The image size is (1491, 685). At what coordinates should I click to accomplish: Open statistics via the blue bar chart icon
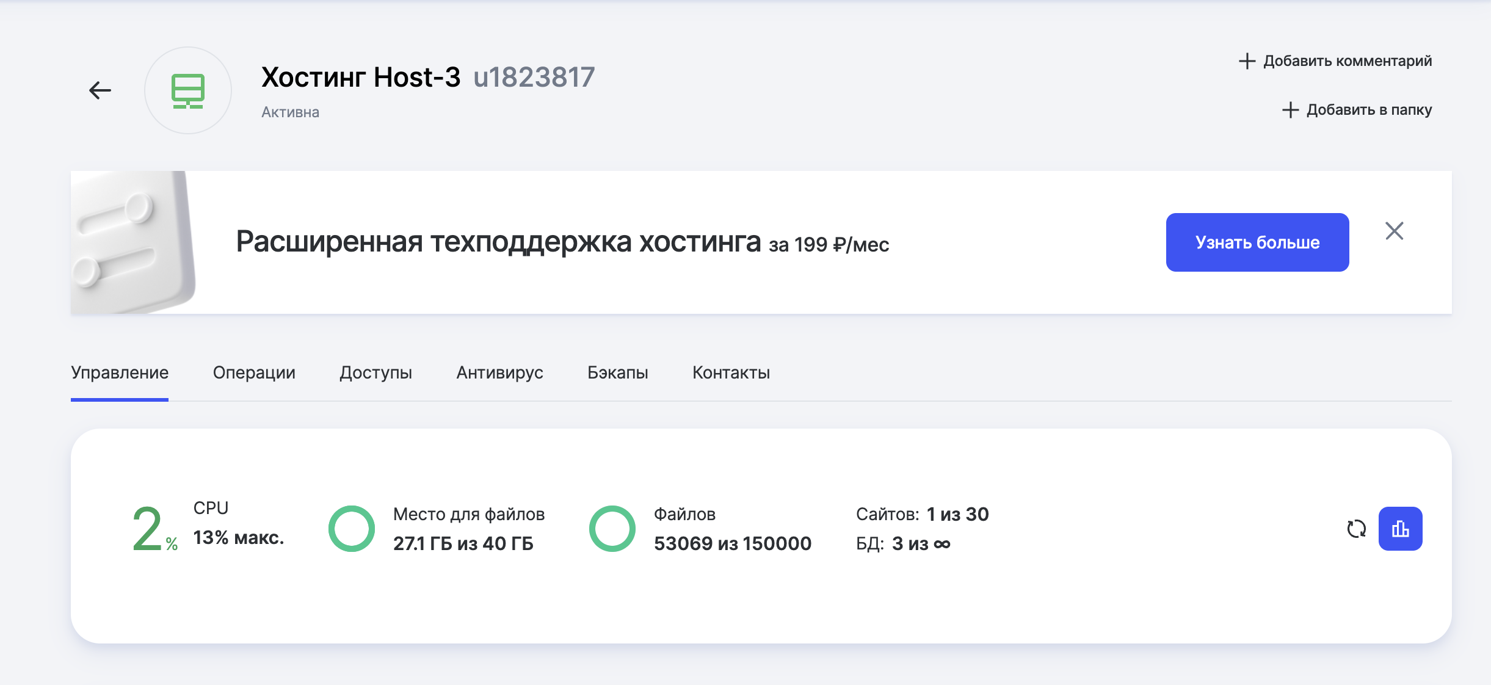[1401, 529]
